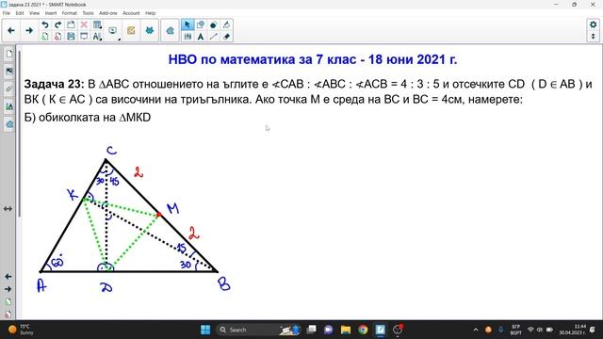This screenshot has height=339, width=603.
Task: Show hidden system tray icons
Action: pyautogui.click(x=476, y=330)
